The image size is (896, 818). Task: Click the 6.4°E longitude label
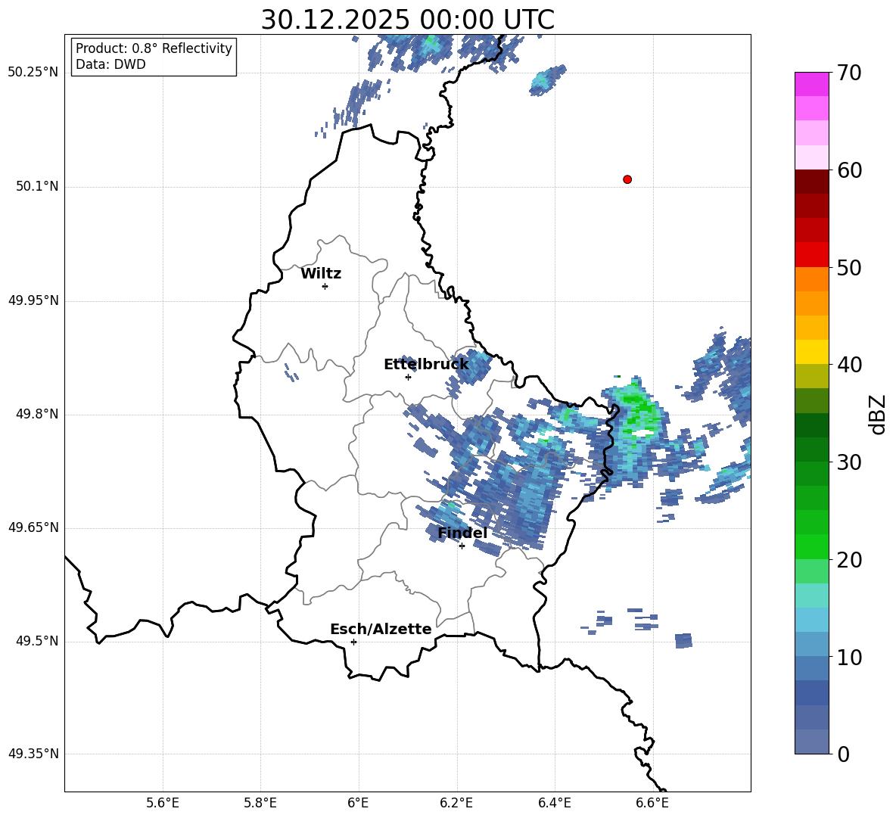[554, 803]
